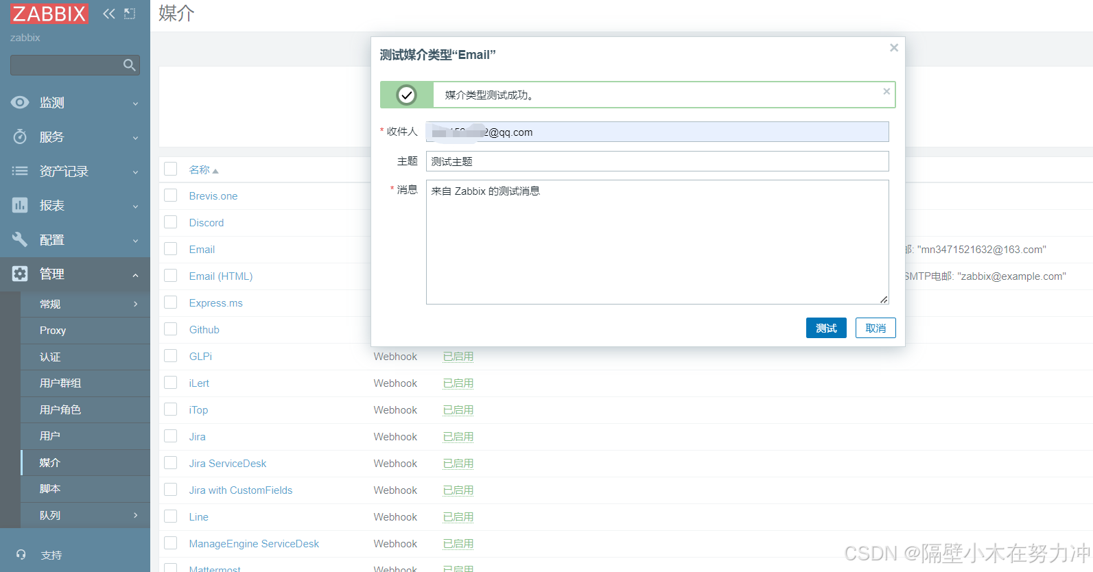Click the 收件人 email input field
Image resolution: width=1093 pixels, height=572 pixels.
657,132
